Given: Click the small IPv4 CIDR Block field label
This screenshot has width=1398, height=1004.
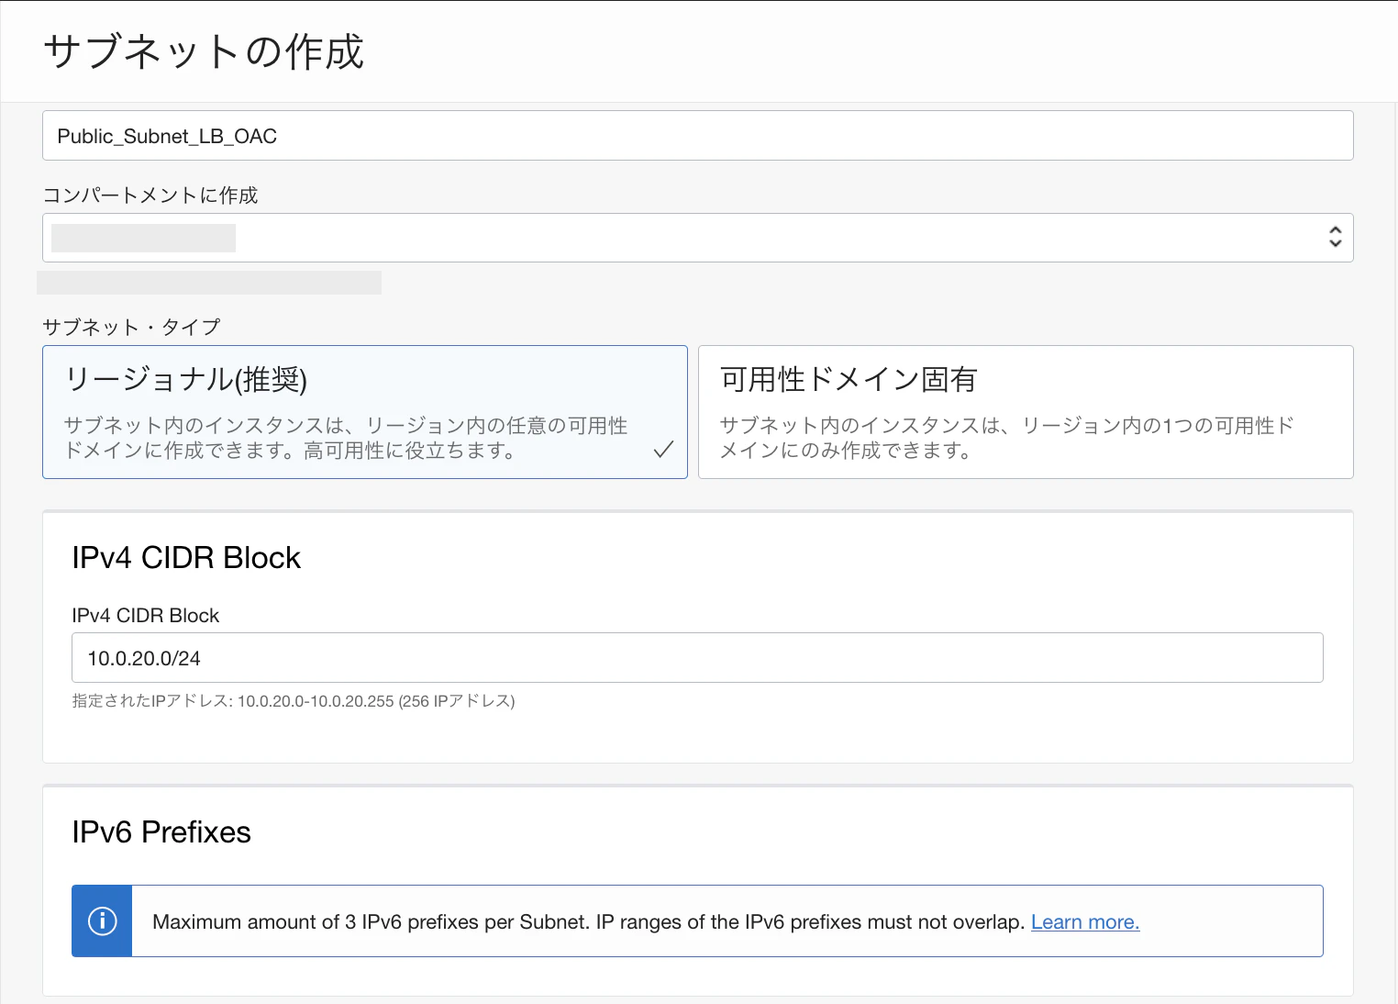Looking at the screenshot, I should (x=146, y=616).
